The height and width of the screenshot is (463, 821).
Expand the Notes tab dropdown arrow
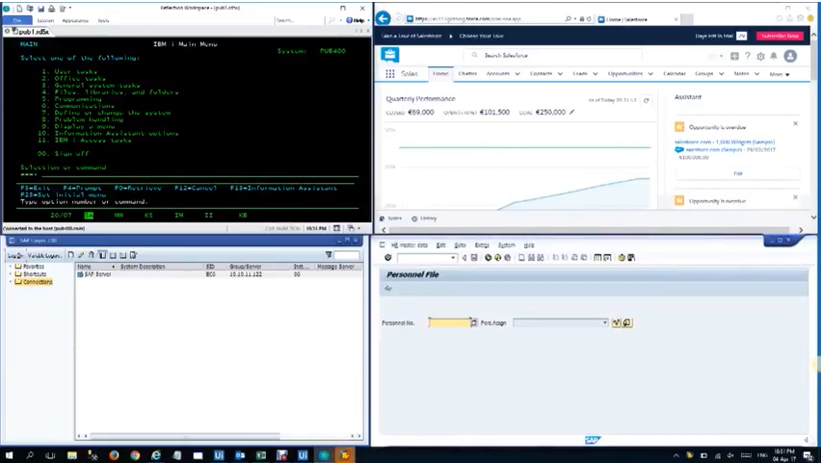point(756,74)
